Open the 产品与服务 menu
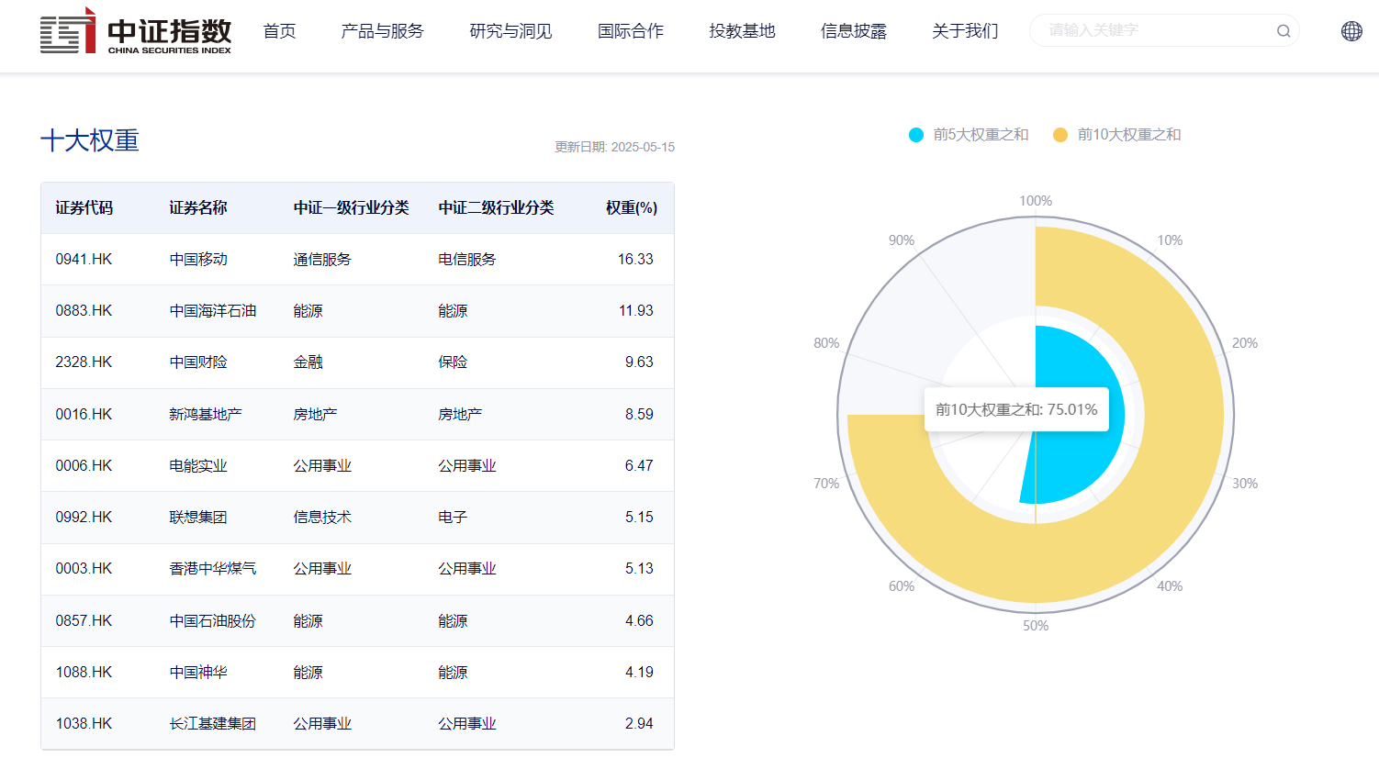 tap(382, 30)
